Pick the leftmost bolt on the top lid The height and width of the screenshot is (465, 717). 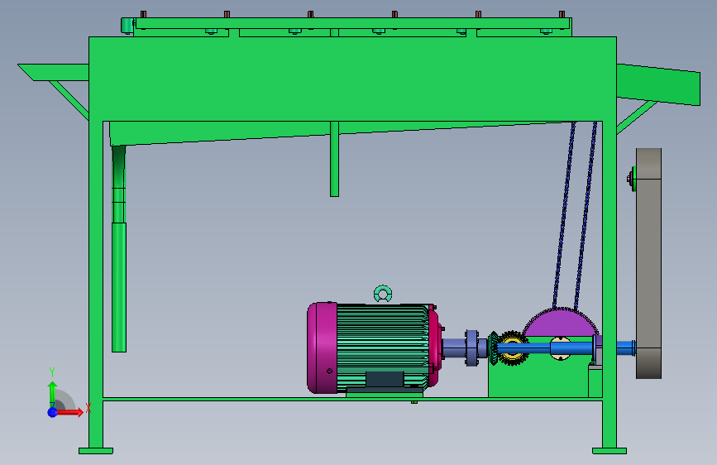143,14
